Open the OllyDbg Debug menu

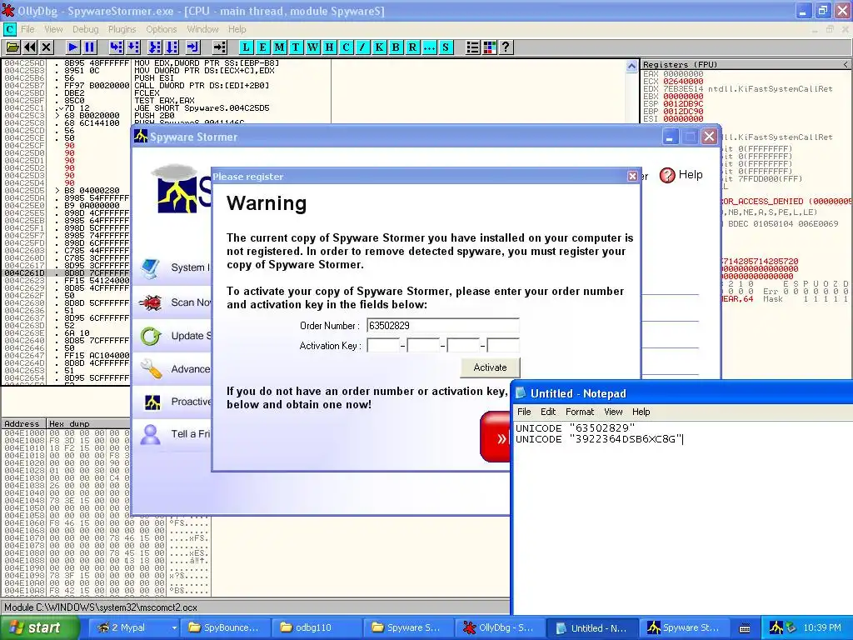click(86, 29)
